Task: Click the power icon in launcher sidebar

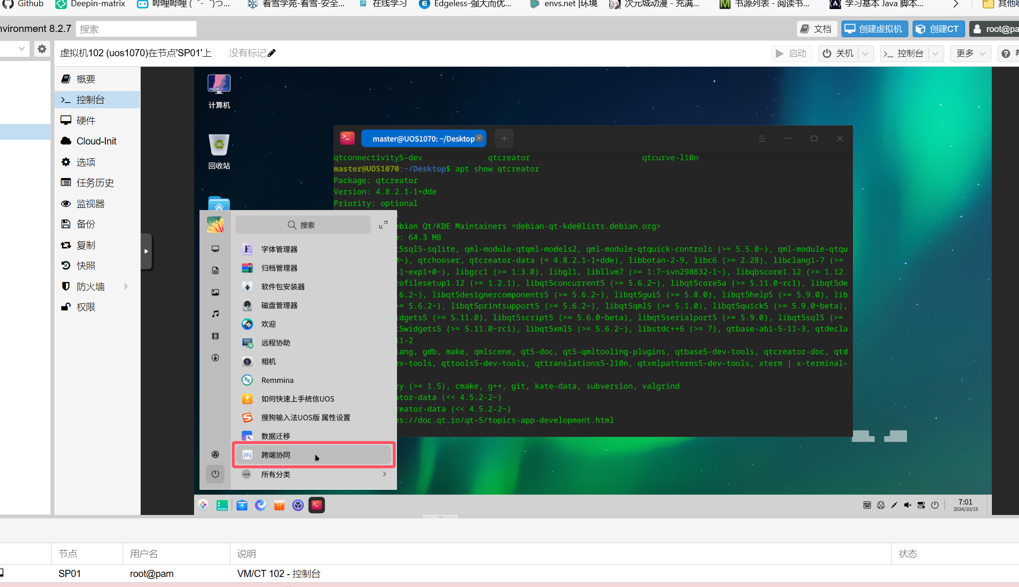Action: 215,474
